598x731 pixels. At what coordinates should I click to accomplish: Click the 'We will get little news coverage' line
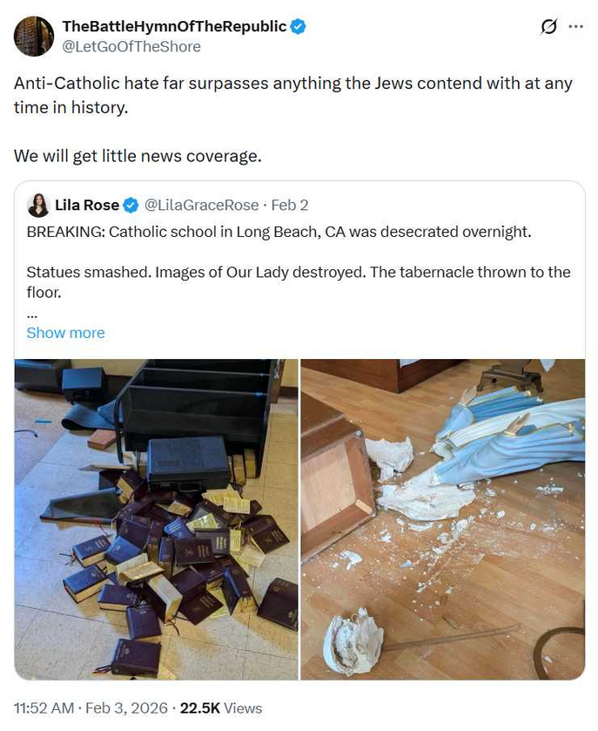(138, 156)
